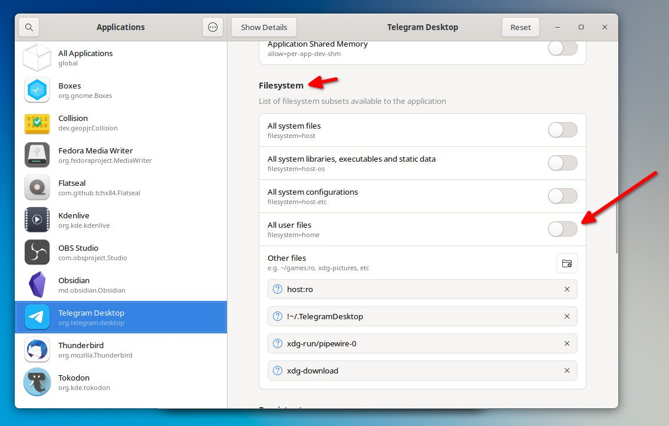Open the folder picker for Other files
Image resolution: width=669 pixels, height=426 pixels.
(566, 263)
